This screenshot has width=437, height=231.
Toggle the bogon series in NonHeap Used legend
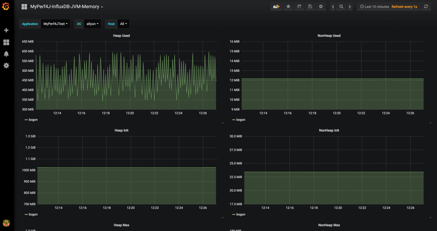coord(240,120)
